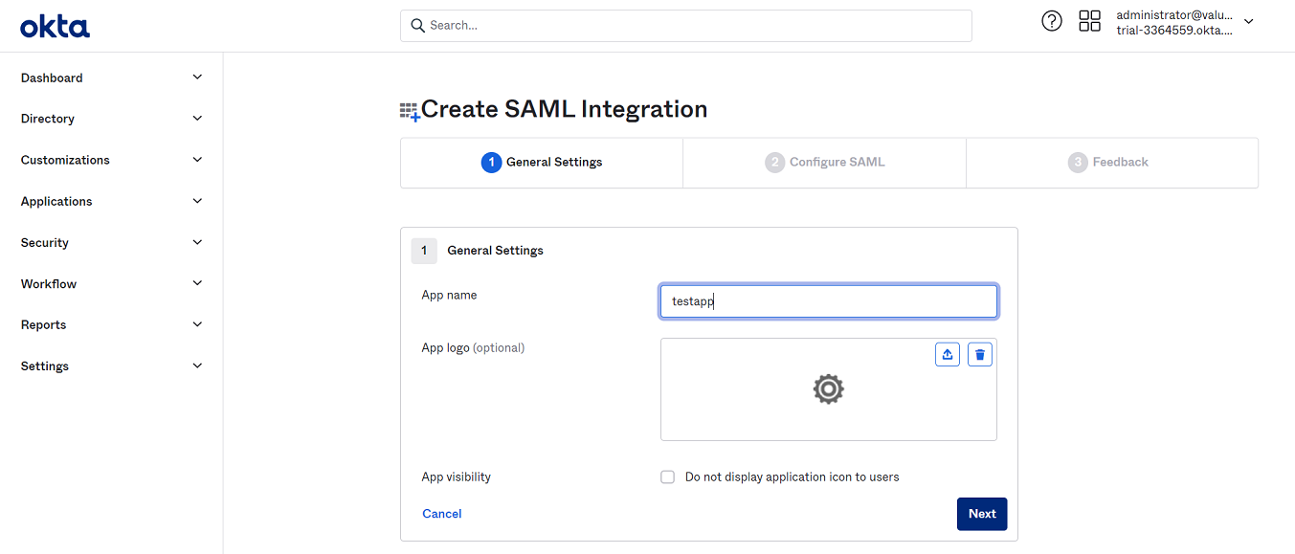Screen dimensions: 1295x554
Task: Select the Configure SAML step tab
Action: (825, 163)
